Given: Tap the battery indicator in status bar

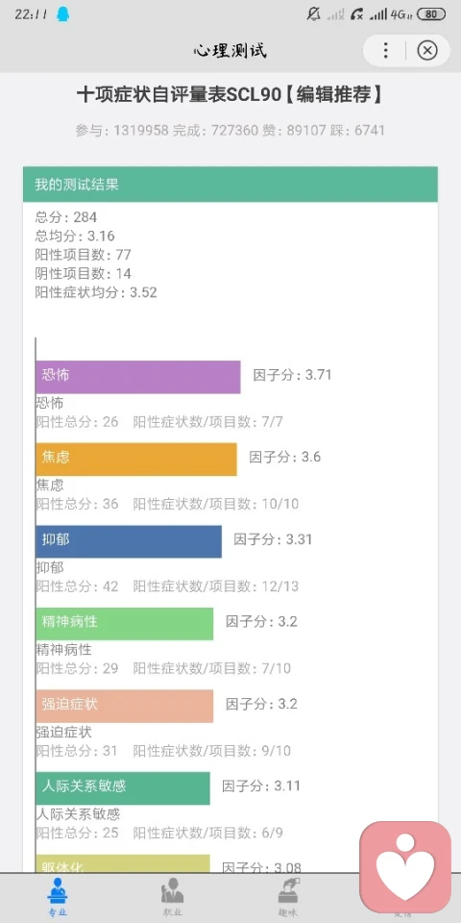Looking at the screenshot, I should point(431,14).
